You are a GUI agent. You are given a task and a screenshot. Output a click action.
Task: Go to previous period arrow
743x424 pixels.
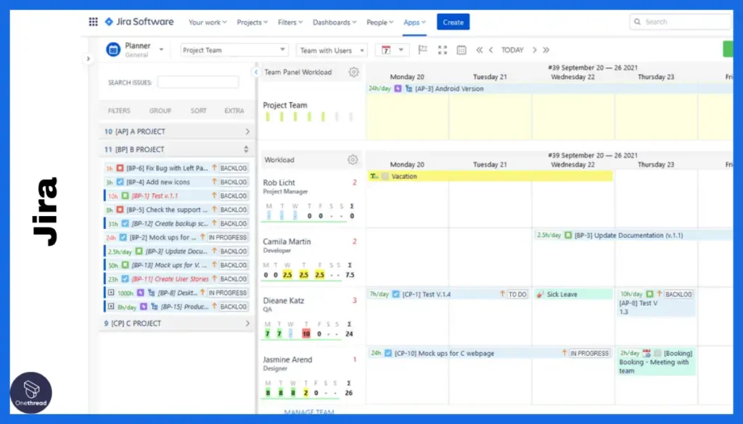[x=491, y=50]
